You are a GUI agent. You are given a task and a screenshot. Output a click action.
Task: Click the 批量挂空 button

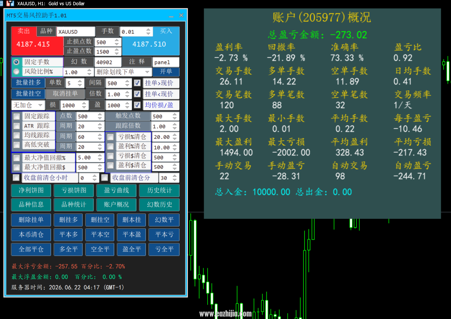[28, 94]
